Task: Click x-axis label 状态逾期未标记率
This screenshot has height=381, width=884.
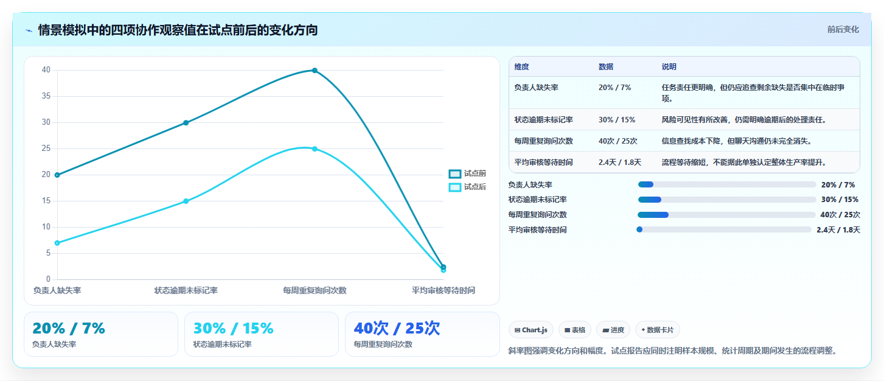Action: pos(186,291)
